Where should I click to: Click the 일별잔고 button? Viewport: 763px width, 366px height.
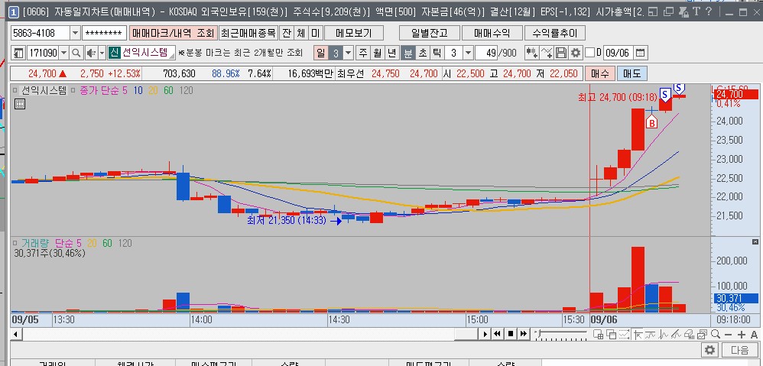(x=430, y=33)
